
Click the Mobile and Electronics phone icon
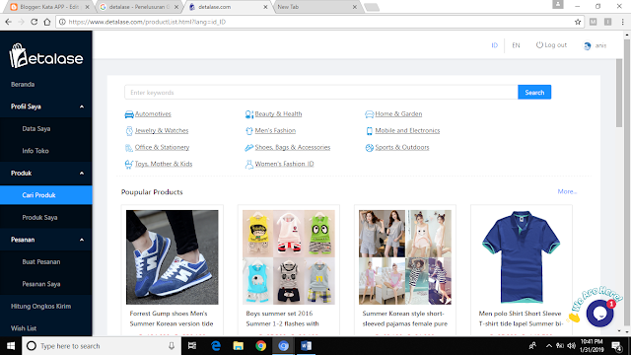pyautogui.click(x=369, y=131)
